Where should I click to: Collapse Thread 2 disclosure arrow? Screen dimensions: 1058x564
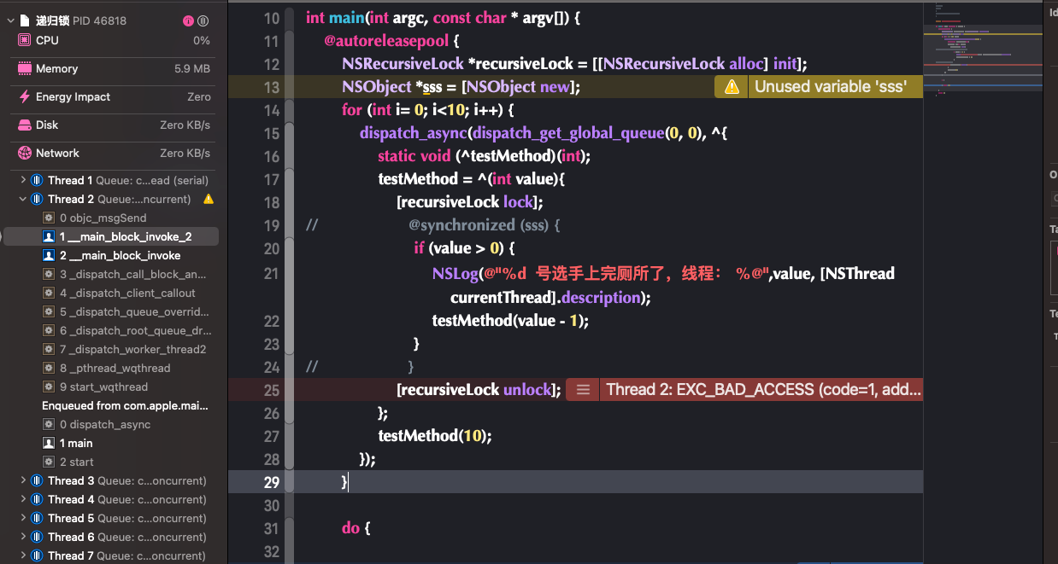click(23, 199)
